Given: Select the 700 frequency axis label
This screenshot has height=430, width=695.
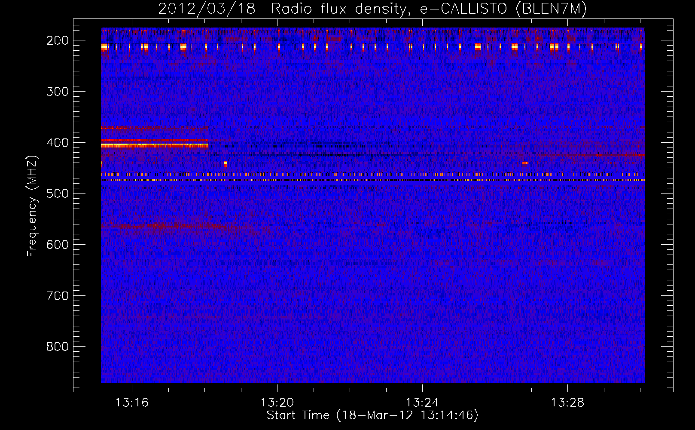Looking at the screenshot, I should click(x=58, y=296).
